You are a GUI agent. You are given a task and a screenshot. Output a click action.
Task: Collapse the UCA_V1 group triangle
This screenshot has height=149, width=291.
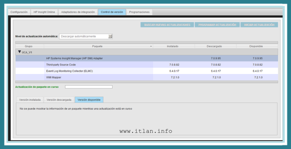click(19, 52)
